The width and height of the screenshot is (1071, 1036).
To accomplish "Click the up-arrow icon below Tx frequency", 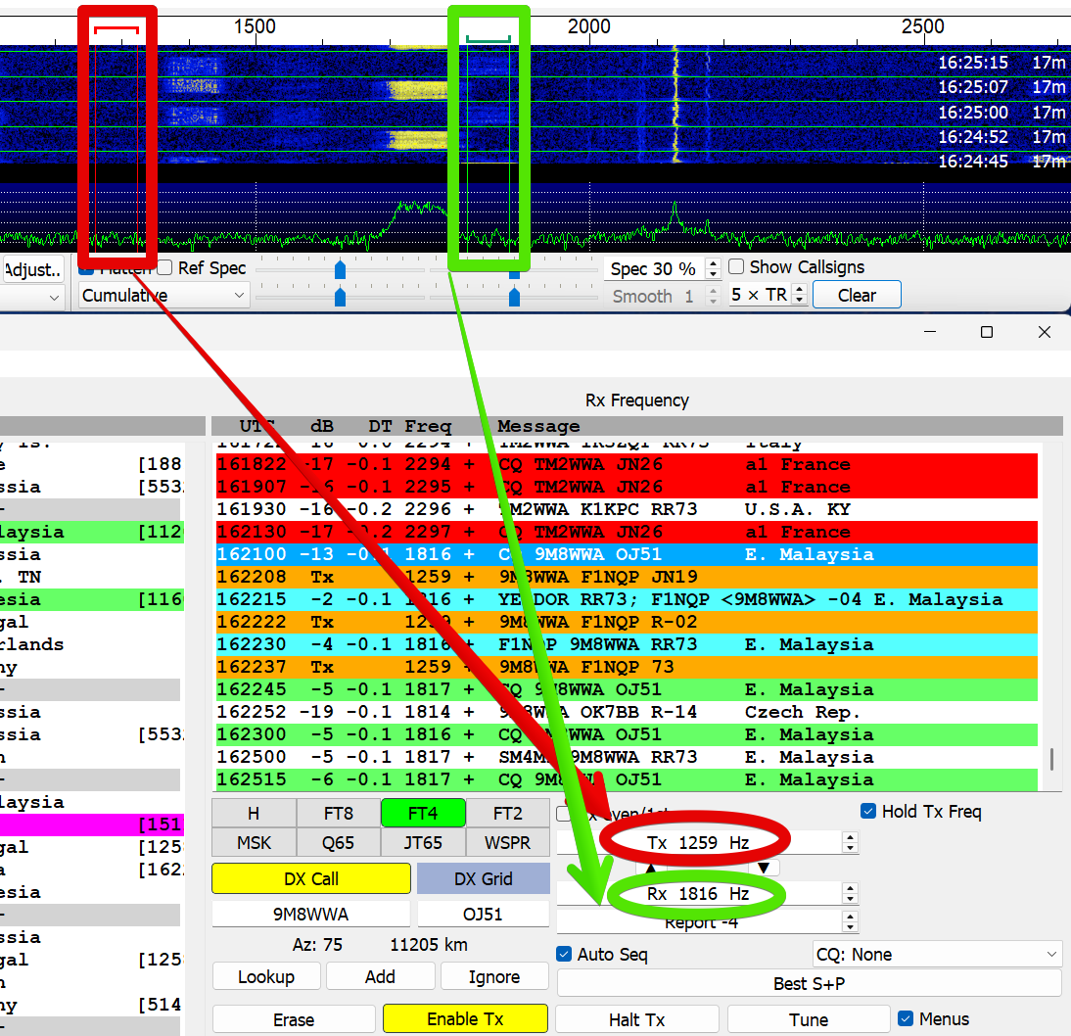I will click(x=650, y=868).
